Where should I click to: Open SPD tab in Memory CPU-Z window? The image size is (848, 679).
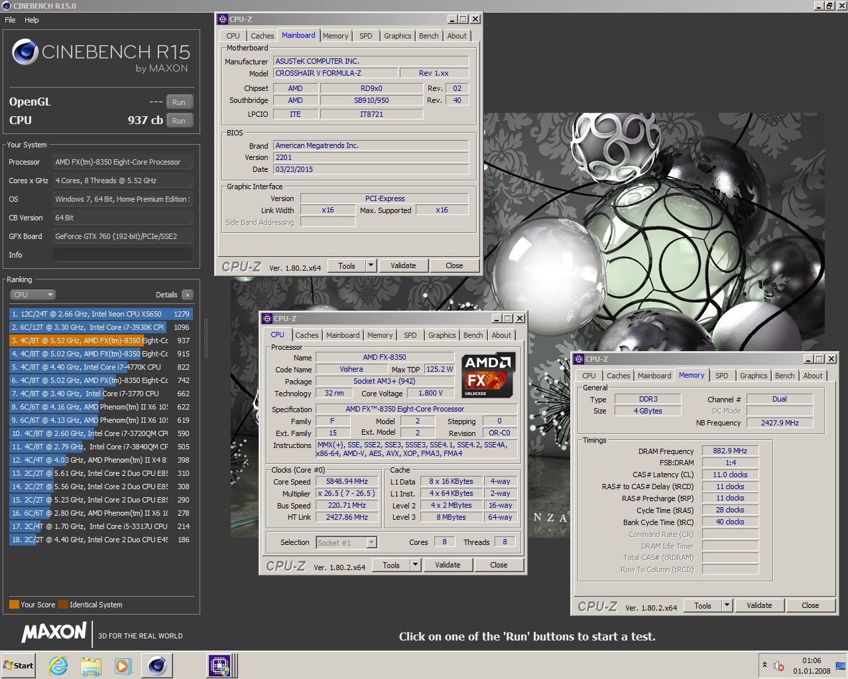coord(722,376)
